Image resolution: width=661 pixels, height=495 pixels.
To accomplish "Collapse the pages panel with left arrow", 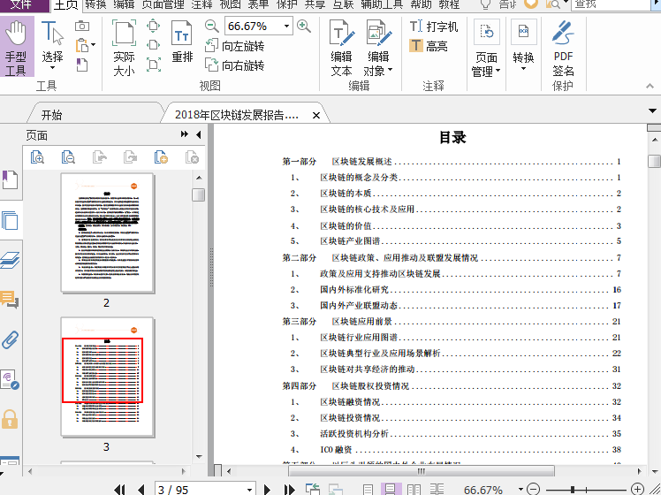I will (199, 134).
